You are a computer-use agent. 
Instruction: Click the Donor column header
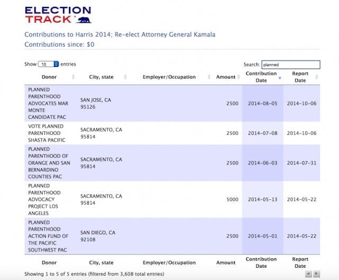coord(49,77)
